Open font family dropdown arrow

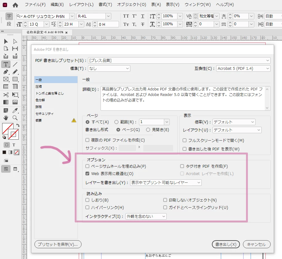(72, 16)
